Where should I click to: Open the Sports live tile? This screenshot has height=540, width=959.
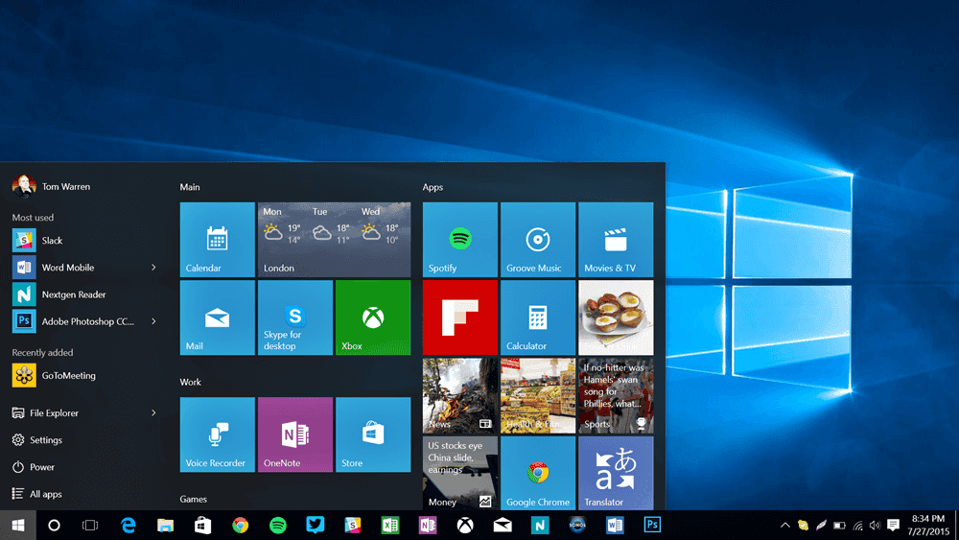[x=616, y=396]
